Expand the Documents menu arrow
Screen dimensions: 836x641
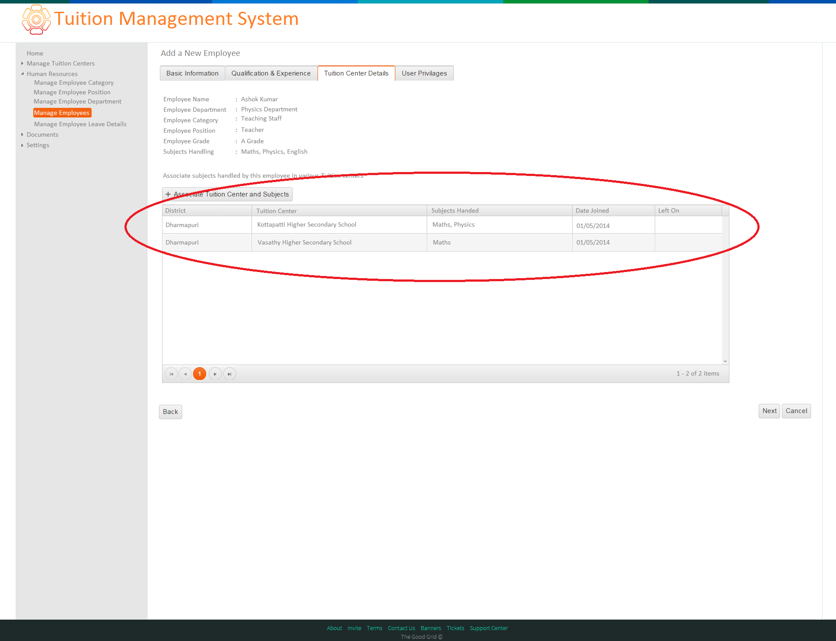22,134
